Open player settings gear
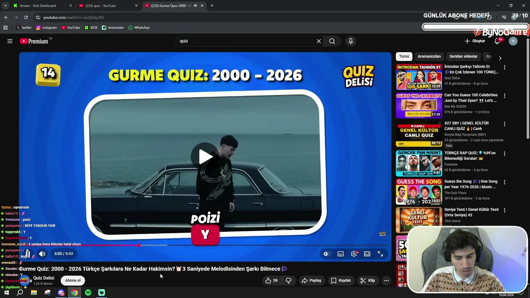The height and width of the screenshot is (298, 530). coord(354,254)
